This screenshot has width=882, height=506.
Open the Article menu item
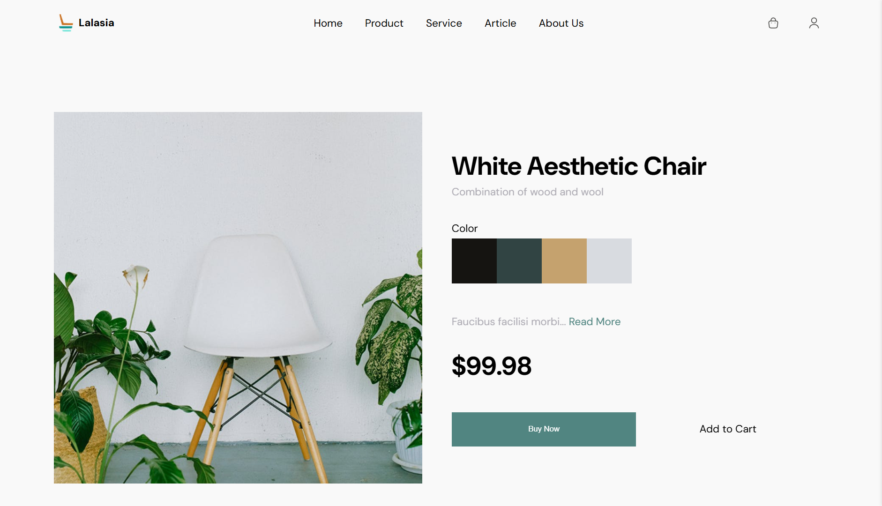point(501,23)
